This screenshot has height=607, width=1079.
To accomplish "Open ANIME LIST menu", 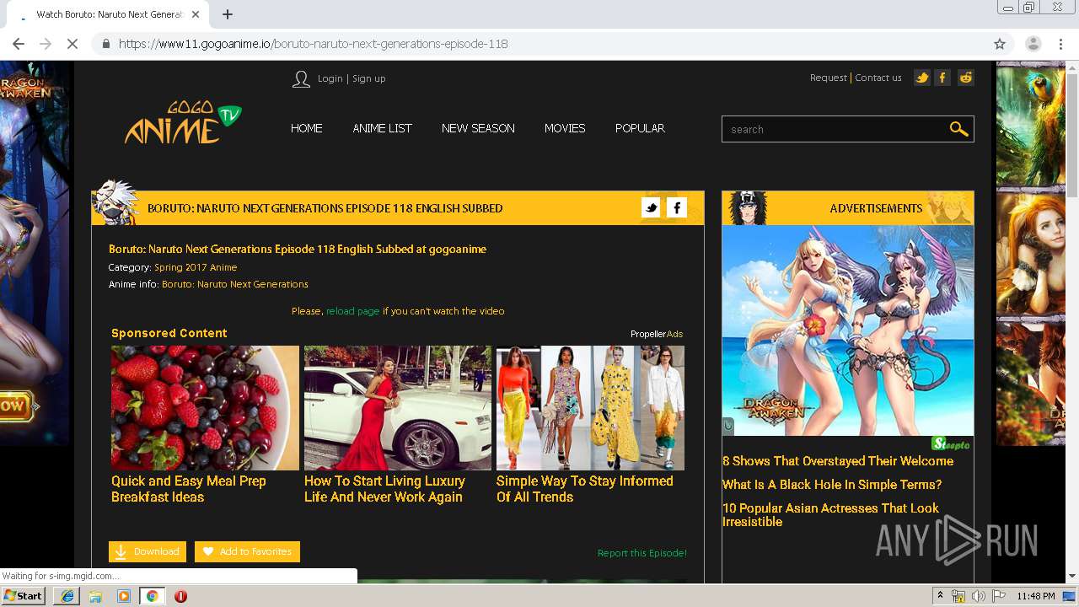I will (382, 128).
